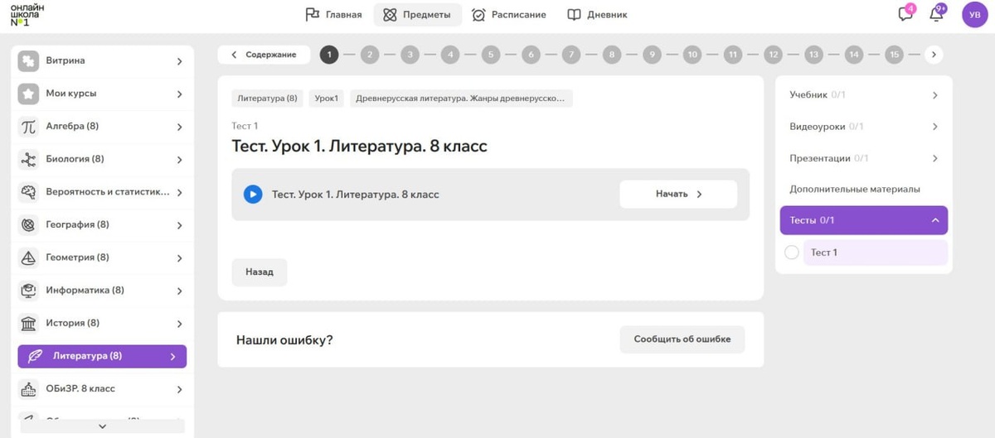Go back to Содержание
This screenshot has height=438, width=995.
pyautogui.click(x=264, y=55)
